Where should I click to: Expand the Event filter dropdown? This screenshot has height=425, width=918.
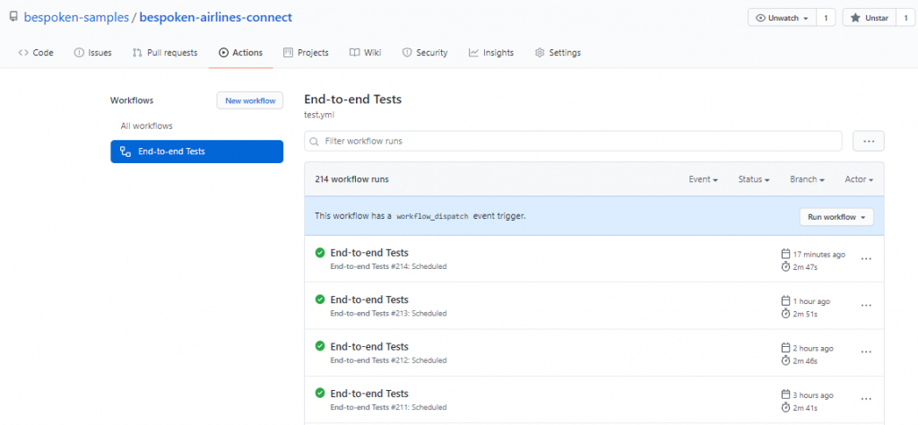point(703,179)
